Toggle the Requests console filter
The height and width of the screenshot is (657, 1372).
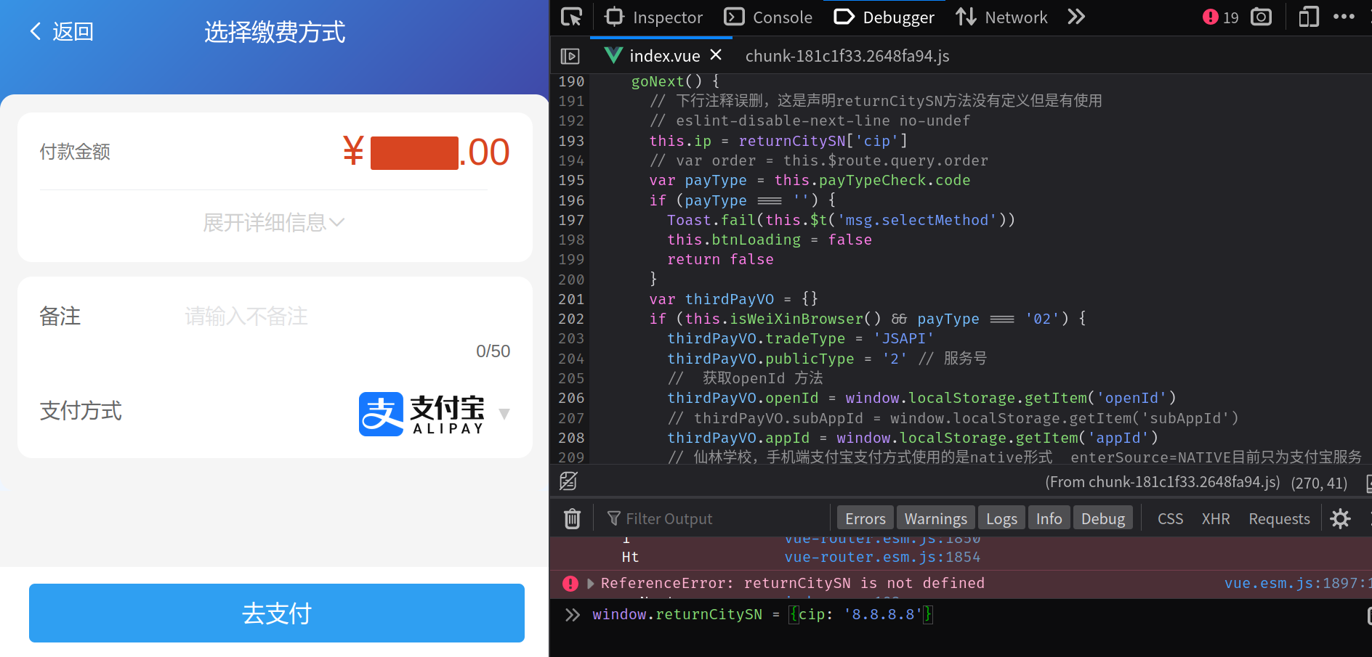click(1279, 518)
